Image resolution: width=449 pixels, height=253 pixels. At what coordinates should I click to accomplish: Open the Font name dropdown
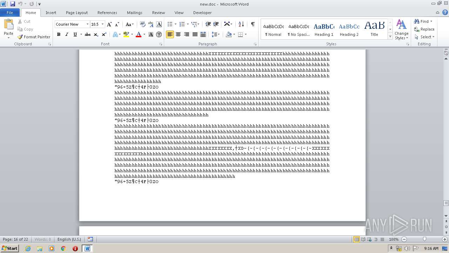pos(87,24)
